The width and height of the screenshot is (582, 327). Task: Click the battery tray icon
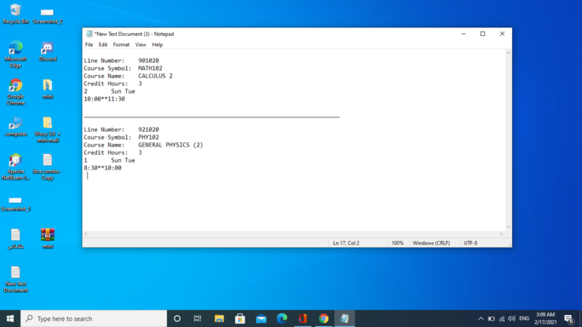[491, 318]
